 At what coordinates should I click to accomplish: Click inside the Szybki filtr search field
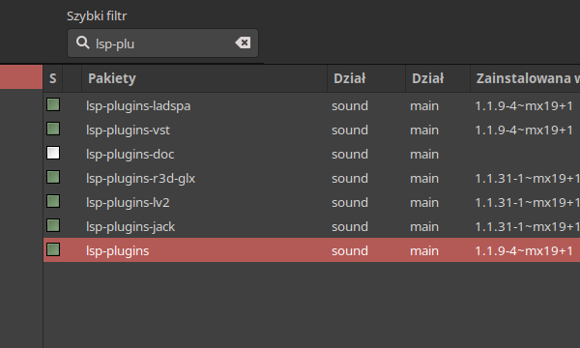coord(162,43)
